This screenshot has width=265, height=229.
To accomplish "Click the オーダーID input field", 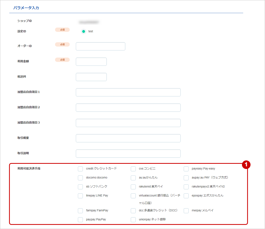I will point(100,46).
